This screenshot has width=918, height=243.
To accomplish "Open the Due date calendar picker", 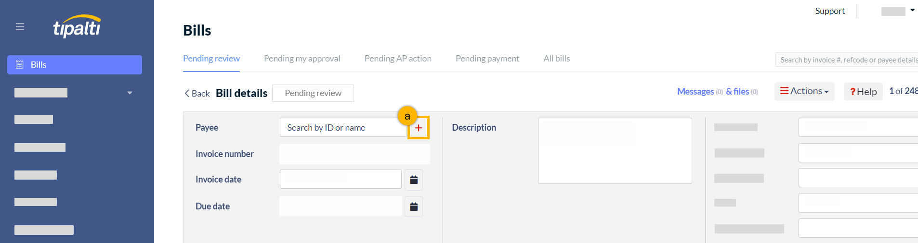I will pos(414,207).
